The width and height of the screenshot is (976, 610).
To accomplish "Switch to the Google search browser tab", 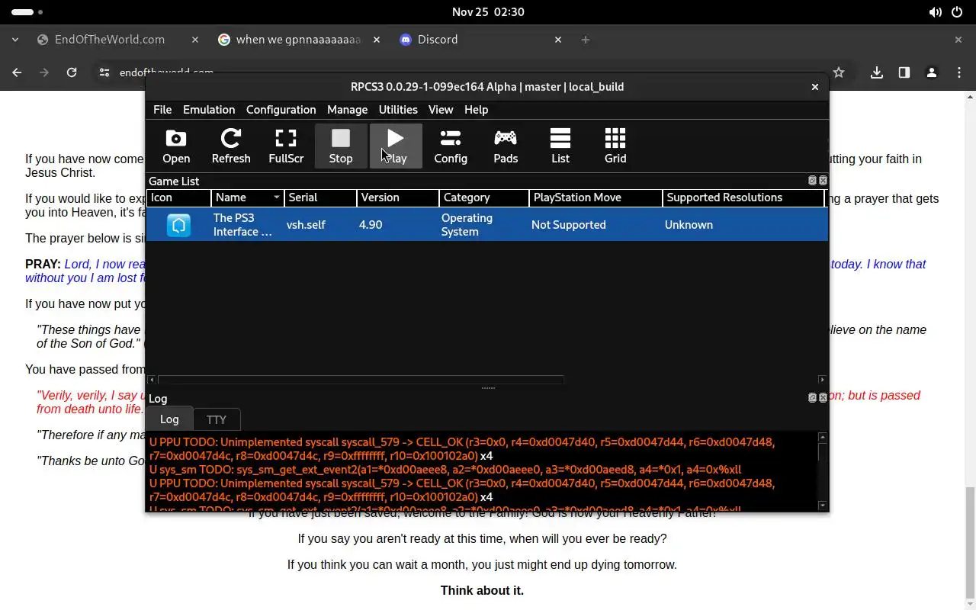I will (x=299, y=40).
